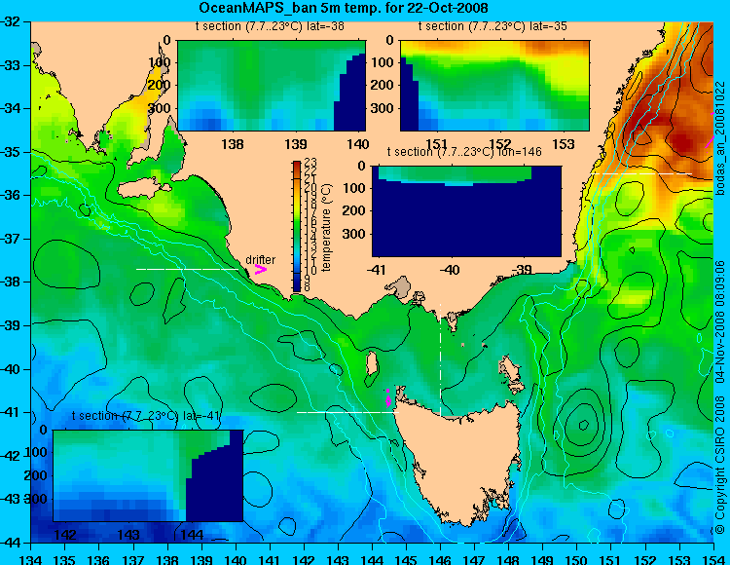Click the '143' tick under the lat=-41 inset

(x=128, y=534)
